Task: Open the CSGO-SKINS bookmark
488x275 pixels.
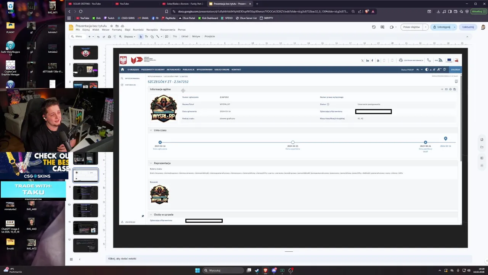Action: pyautogui.click(x=127, y=18)
